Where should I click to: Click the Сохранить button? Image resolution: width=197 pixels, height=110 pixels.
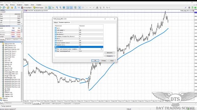point(110,56)
